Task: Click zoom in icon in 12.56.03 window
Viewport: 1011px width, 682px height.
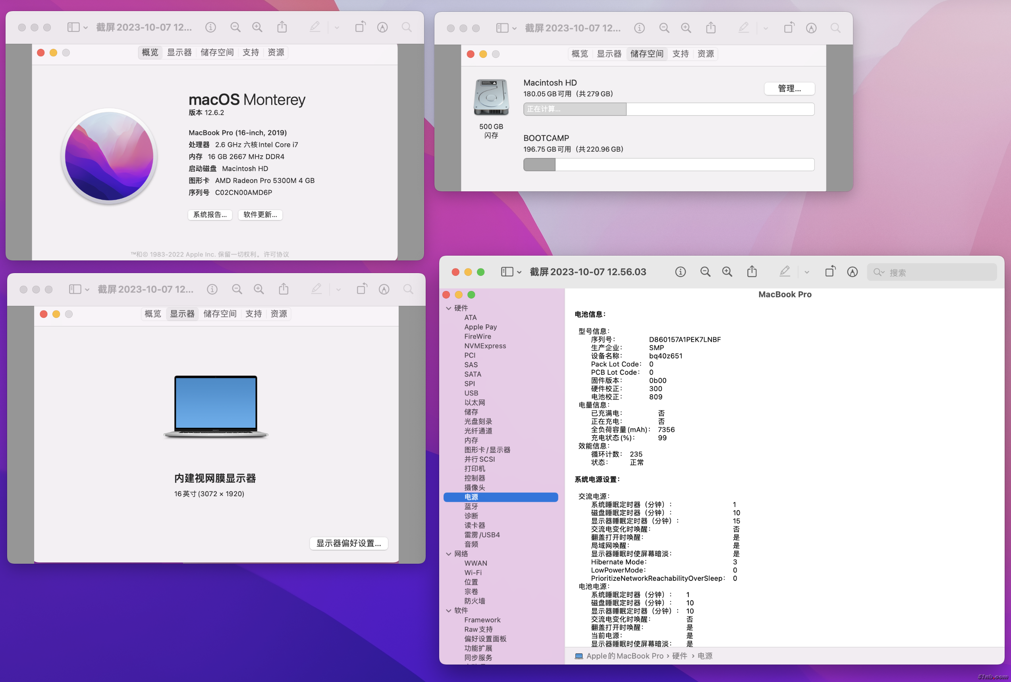Action: pos(727,272)
